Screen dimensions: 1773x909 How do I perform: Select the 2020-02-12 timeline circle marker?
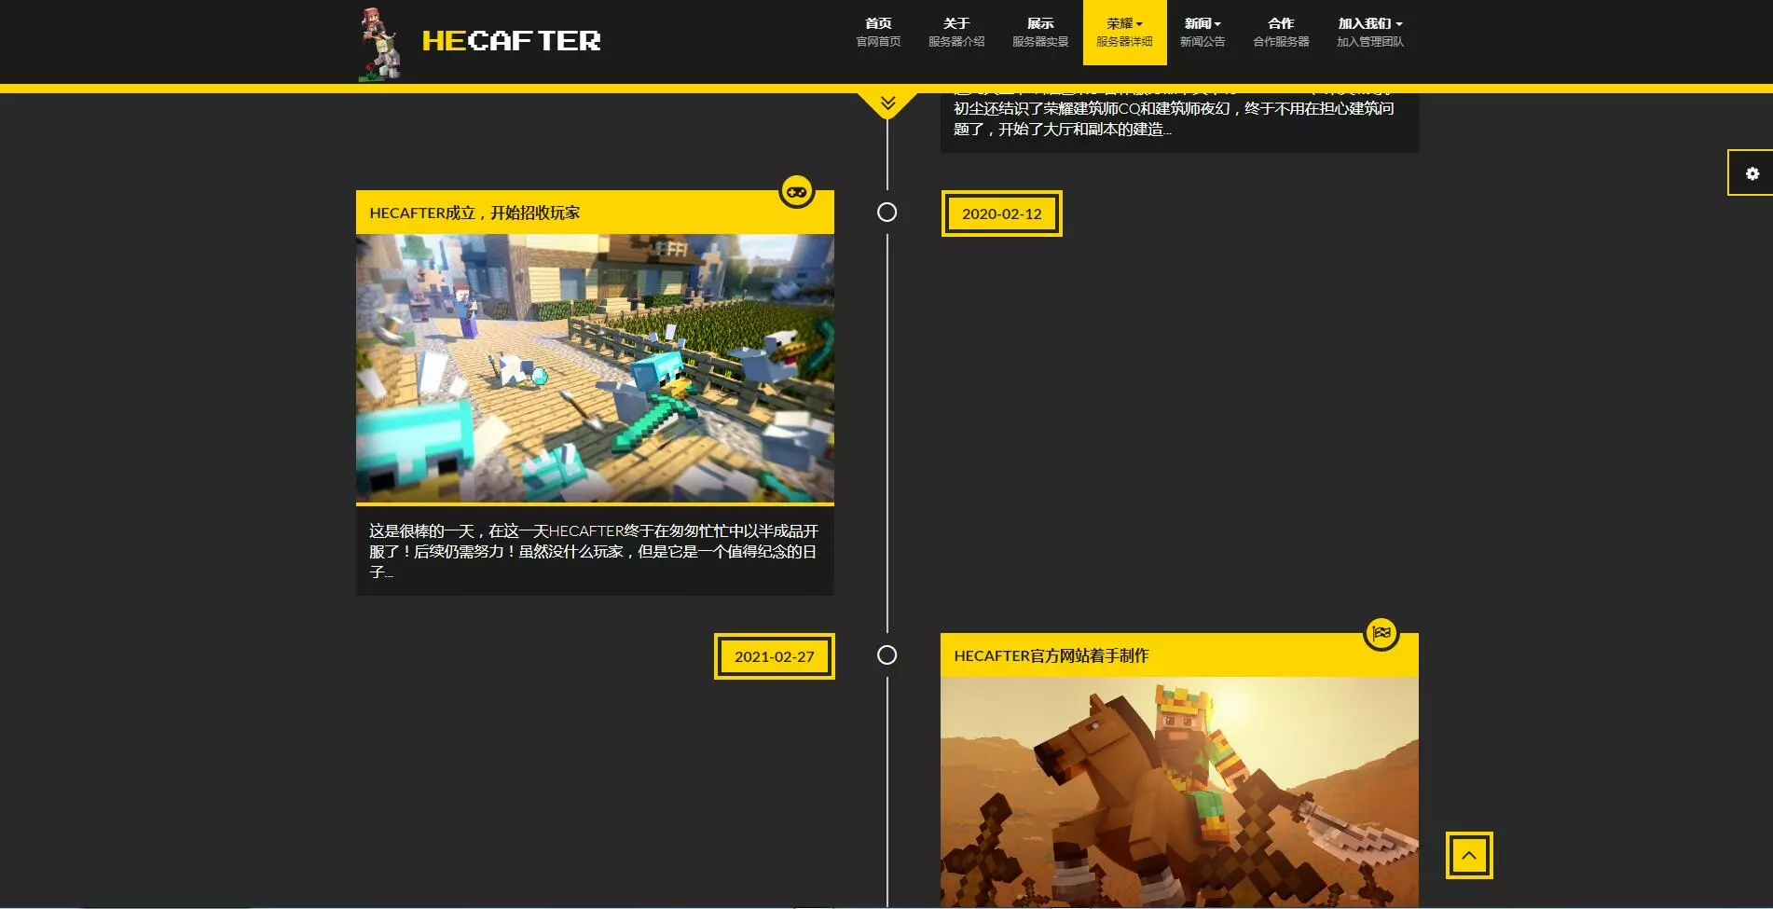point(887,213)
